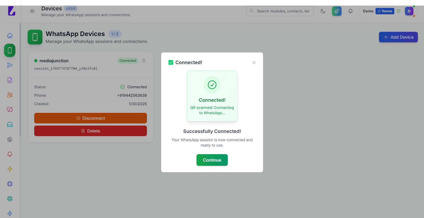This screenshot has height=218, width=424.
Task: Click the Renew badge button
Action: (385, 11)
